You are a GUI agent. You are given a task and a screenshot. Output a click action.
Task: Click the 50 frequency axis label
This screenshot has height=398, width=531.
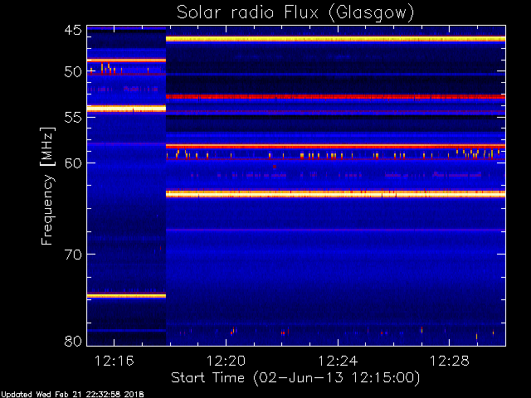click(73, 72)
